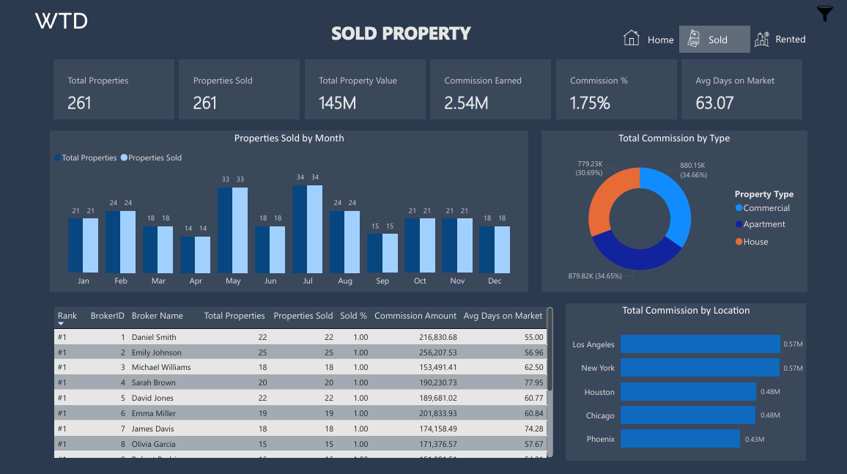Select the Chicago commission bar
The height and width of the screenshot is (474, 847).
pos(688,415)
